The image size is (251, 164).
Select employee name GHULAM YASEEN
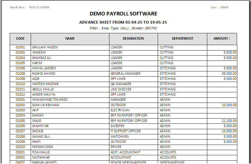(45, 47)
